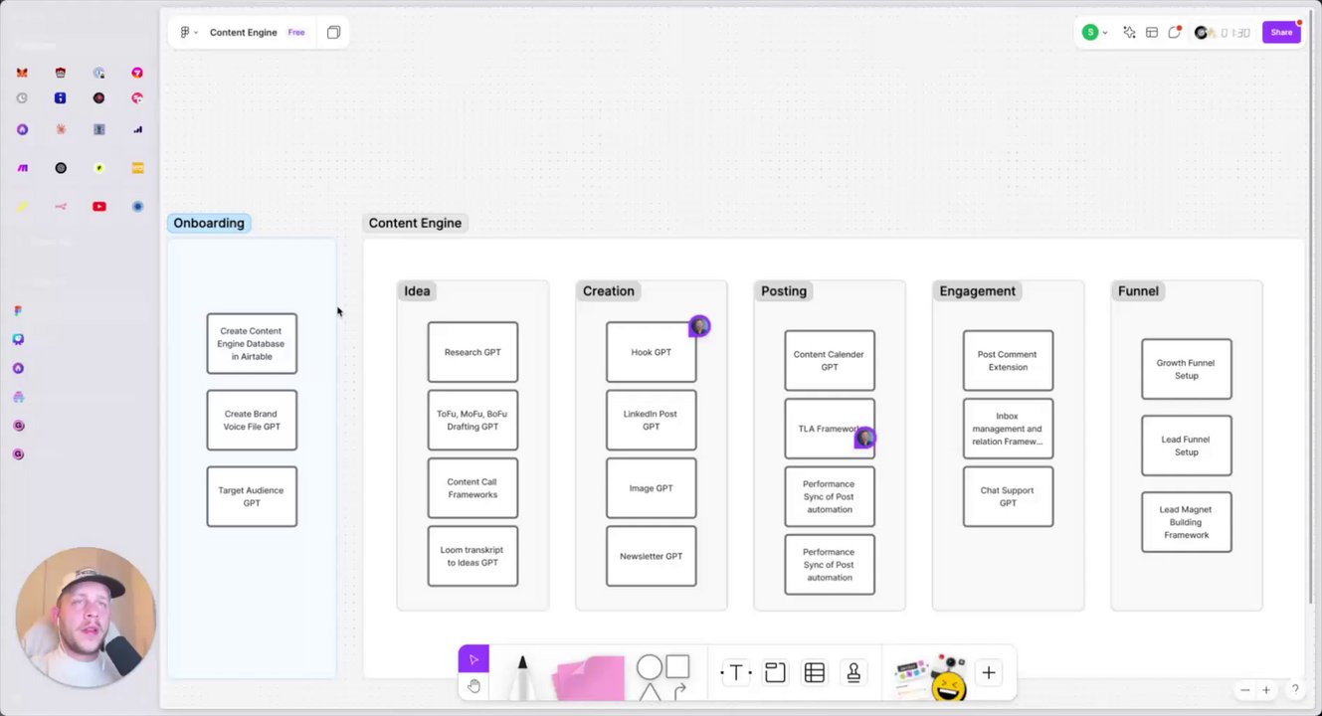Select the Funnel section label
Screen dimensions: 1322x716
coord(1138,290)
